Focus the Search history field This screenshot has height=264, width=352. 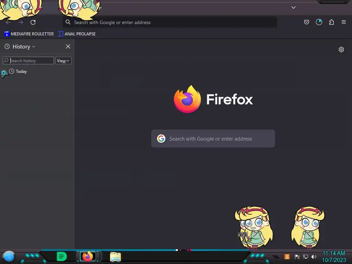point(28,60)
